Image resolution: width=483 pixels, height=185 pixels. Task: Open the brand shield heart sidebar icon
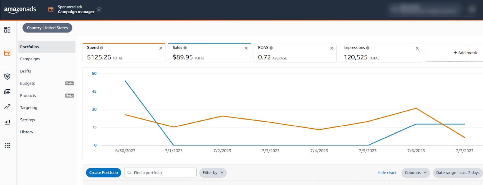pyautogui.click(x=7, y=77)
